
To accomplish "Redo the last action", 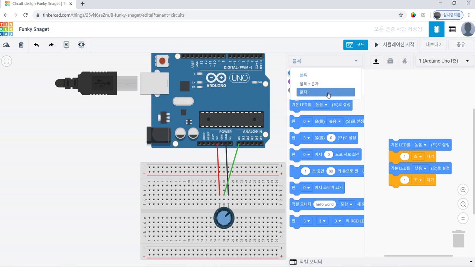I will click(x=51, y=45).
